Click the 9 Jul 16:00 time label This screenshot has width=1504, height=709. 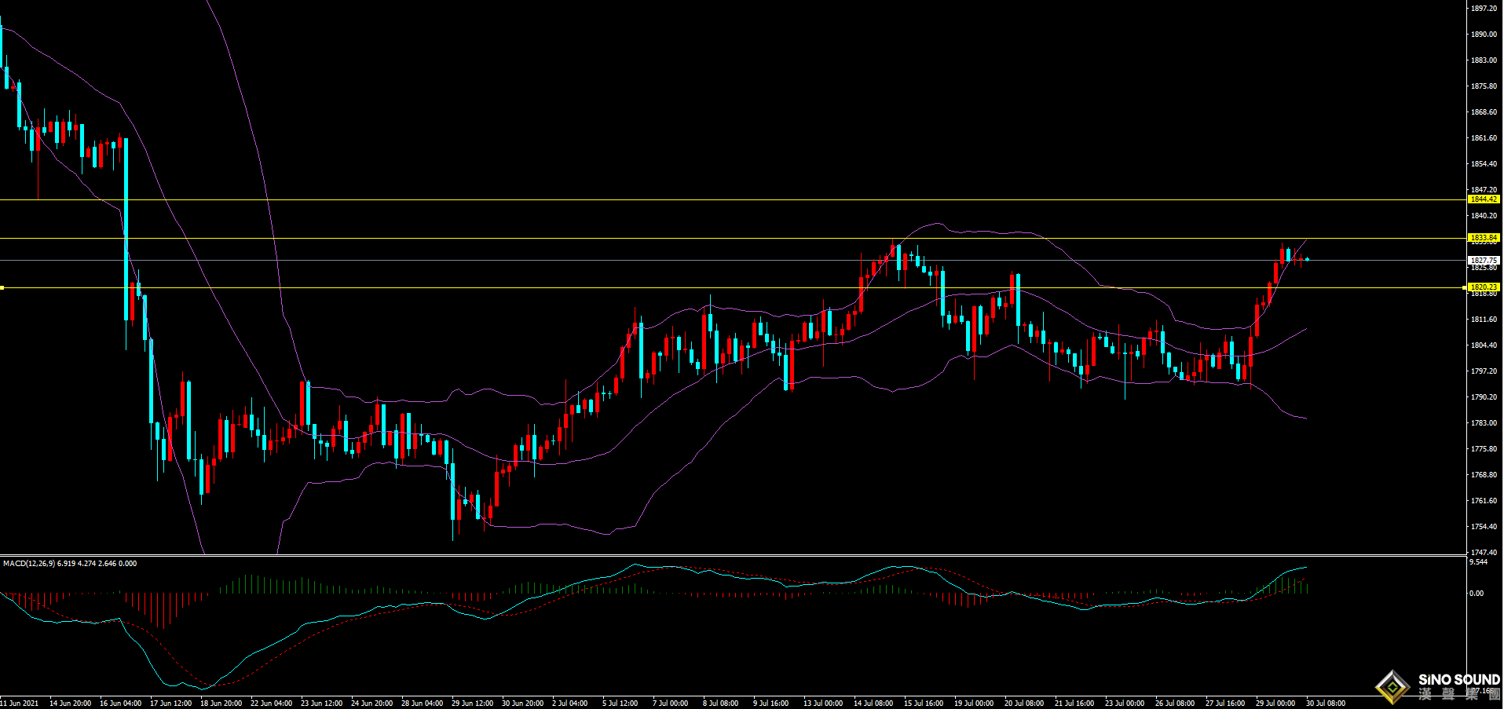pos(770,704)
